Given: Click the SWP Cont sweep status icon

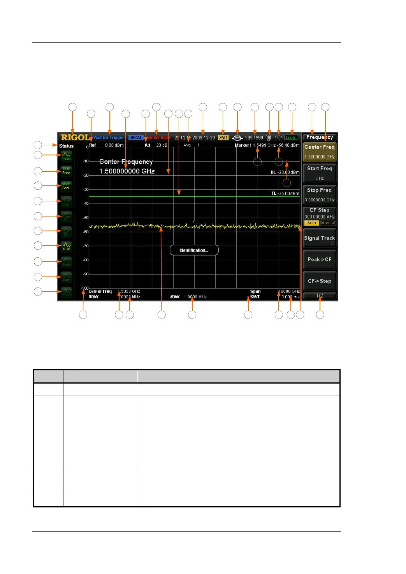Looking at the screenshot, I should (66, 186).
